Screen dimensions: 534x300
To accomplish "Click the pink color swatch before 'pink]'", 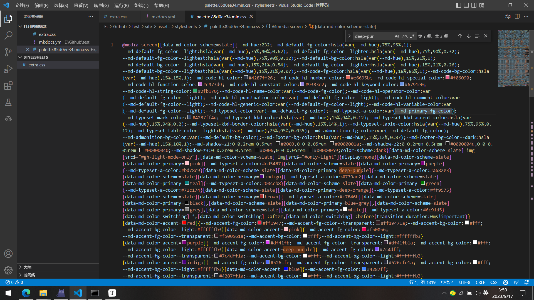I will click(x=187, y=163).
